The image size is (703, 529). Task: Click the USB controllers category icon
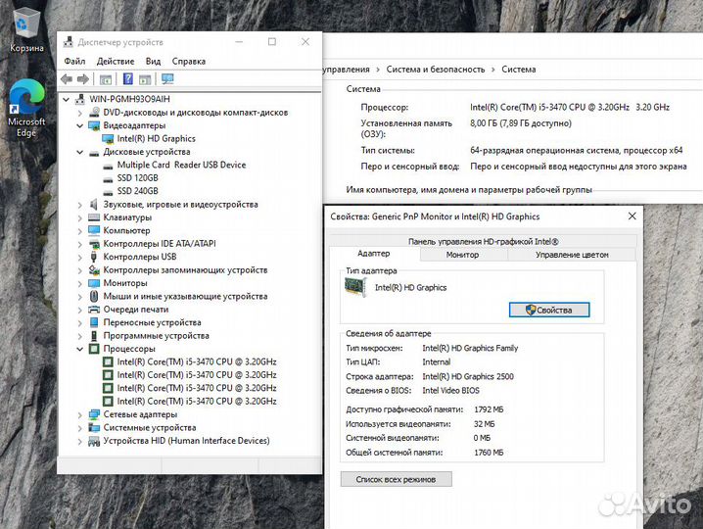pos(94,257)
